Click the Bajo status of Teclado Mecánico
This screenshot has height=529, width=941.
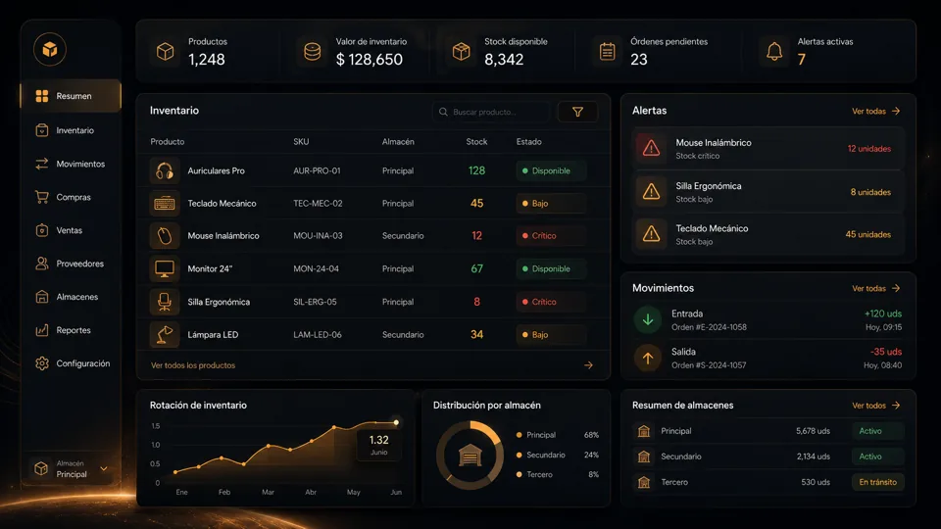pos(551,204)
